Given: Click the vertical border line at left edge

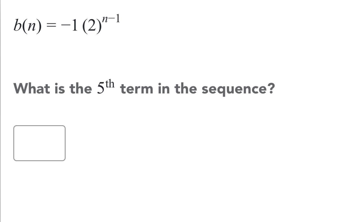Looking at the screenshot, I should coord(1,111).
